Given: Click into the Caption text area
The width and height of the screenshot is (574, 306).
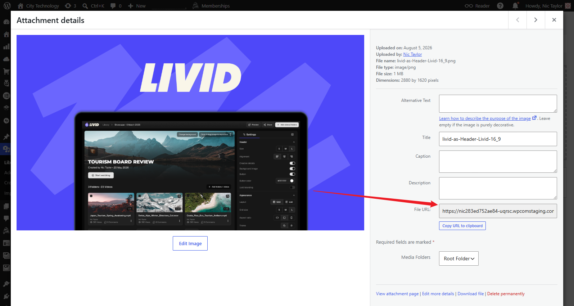Looking at the screenshot, I should pyautogui.click(x=498, y=162).
